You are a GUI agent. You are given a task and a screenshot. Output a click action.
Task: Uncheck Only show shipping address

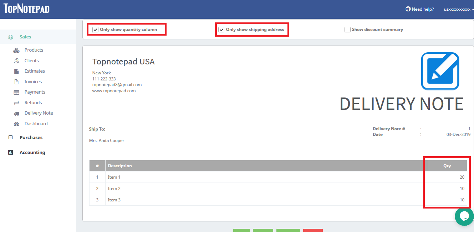tap(221, 30)
